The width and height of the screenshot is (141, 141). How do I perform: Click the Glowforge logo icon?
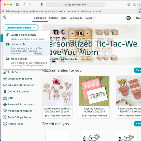[5, 18]
